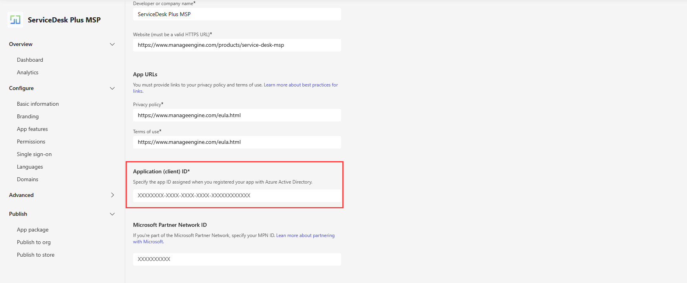This screenshot has height=283, width=687.
Task: Click the Website HTTPS URL field
Action: pos(237,45)
